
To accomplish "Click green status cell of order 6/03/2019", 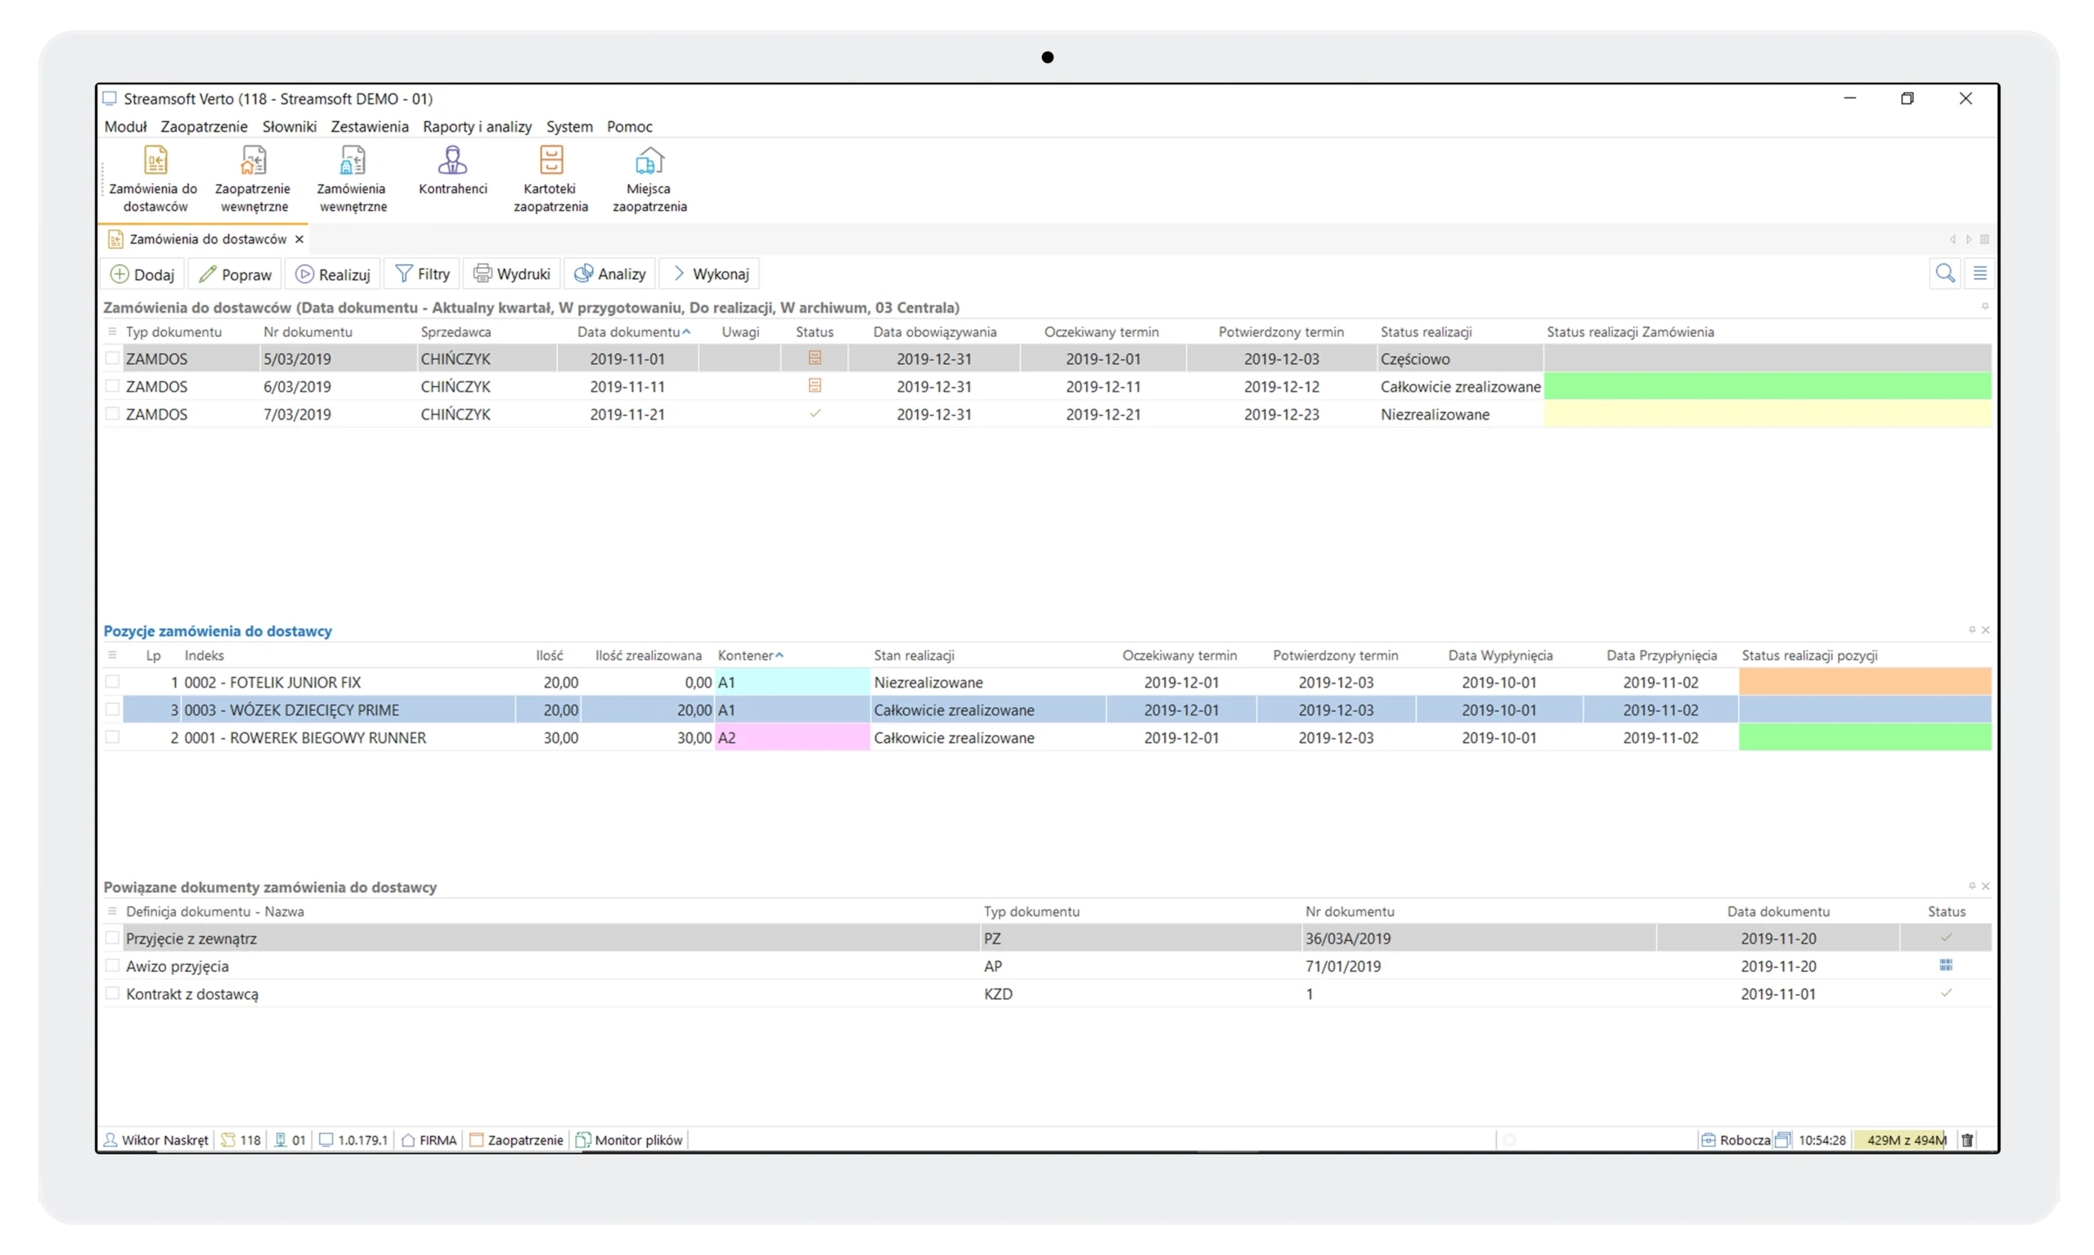I will tap(1767, 387).
